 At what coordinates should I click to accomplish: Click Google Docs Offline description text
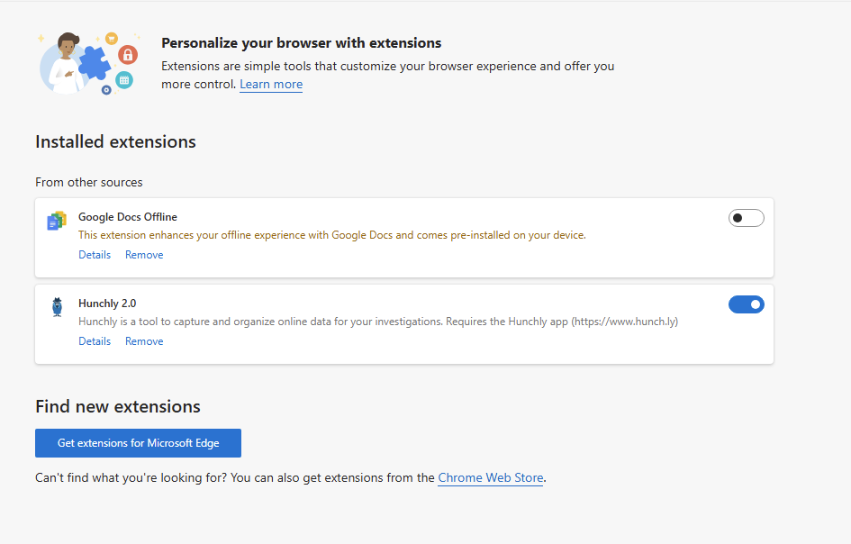332,235
